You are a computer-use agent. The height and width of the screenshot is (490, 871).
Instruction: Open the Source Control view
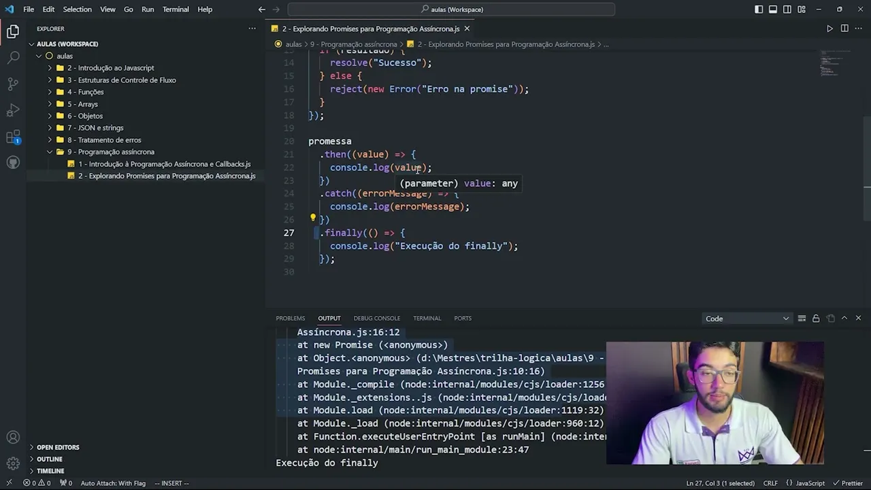13,84
